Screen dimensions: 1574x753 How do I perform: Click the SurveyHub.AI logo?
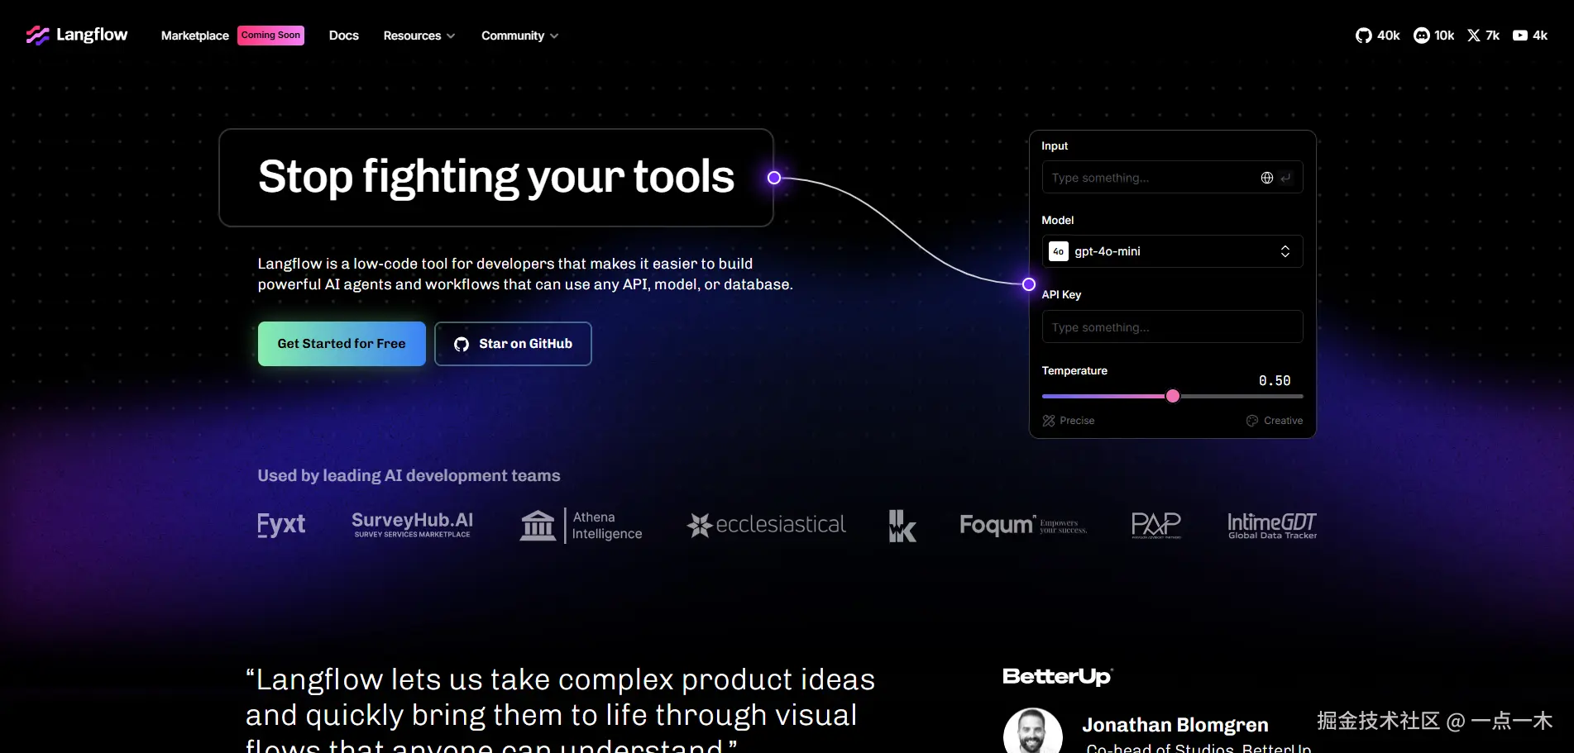[412, 525]
